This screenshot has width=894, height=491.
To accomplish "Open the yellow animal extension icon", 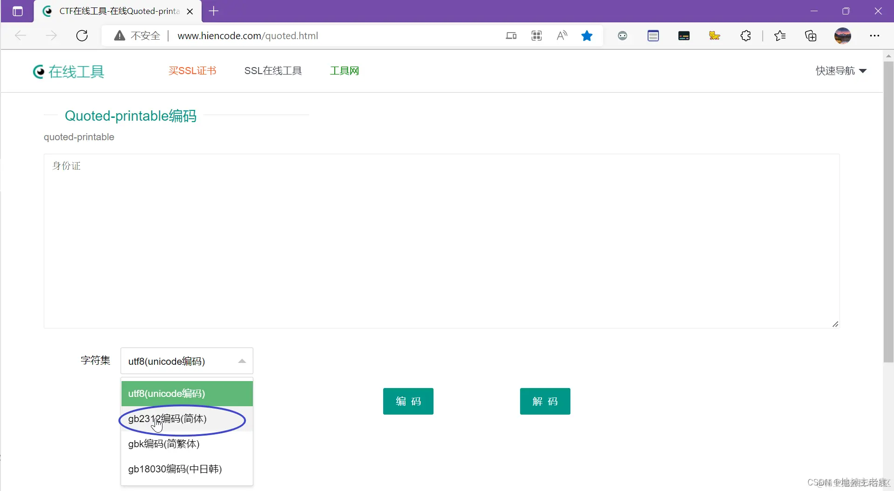I will [715, 36].
